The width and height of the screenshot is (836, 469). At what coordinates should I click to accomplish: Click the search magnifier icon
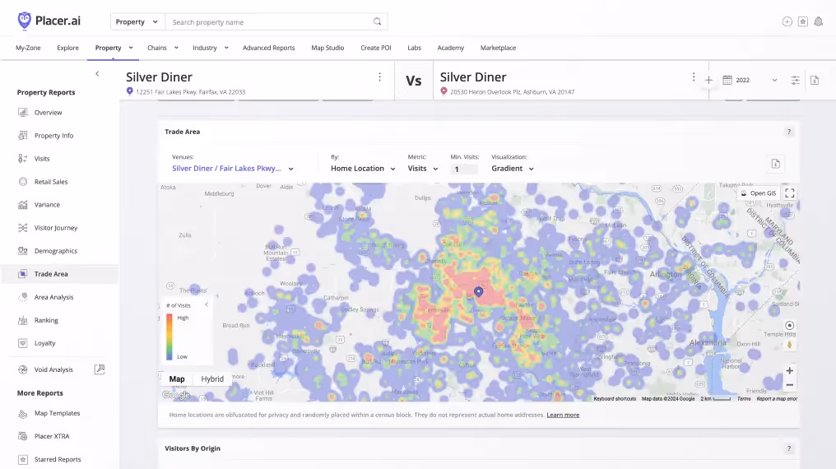377,22
